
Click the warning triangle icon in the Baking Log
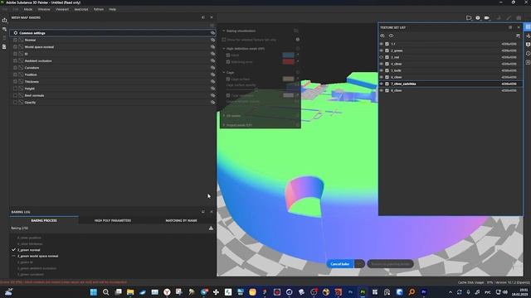pyautogui.click(x=211, y=228)
